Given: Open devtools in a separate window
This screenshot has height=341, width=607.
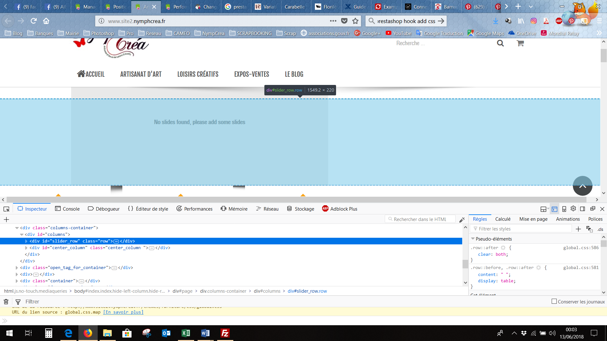Looking at the screenshot, I should (593, 209).
